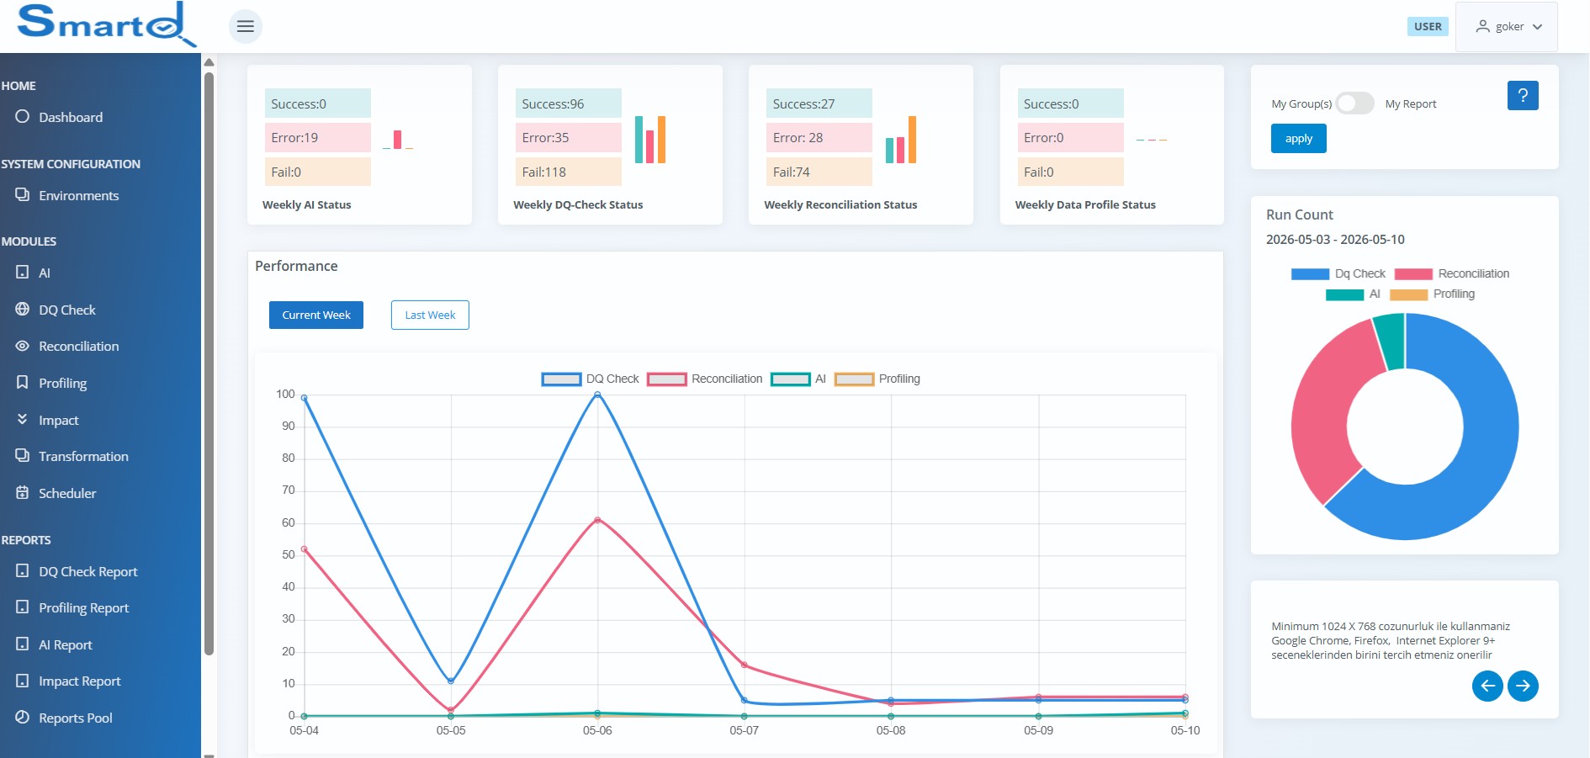Open Reports Pool in sidebar

(x=76, y=718)
